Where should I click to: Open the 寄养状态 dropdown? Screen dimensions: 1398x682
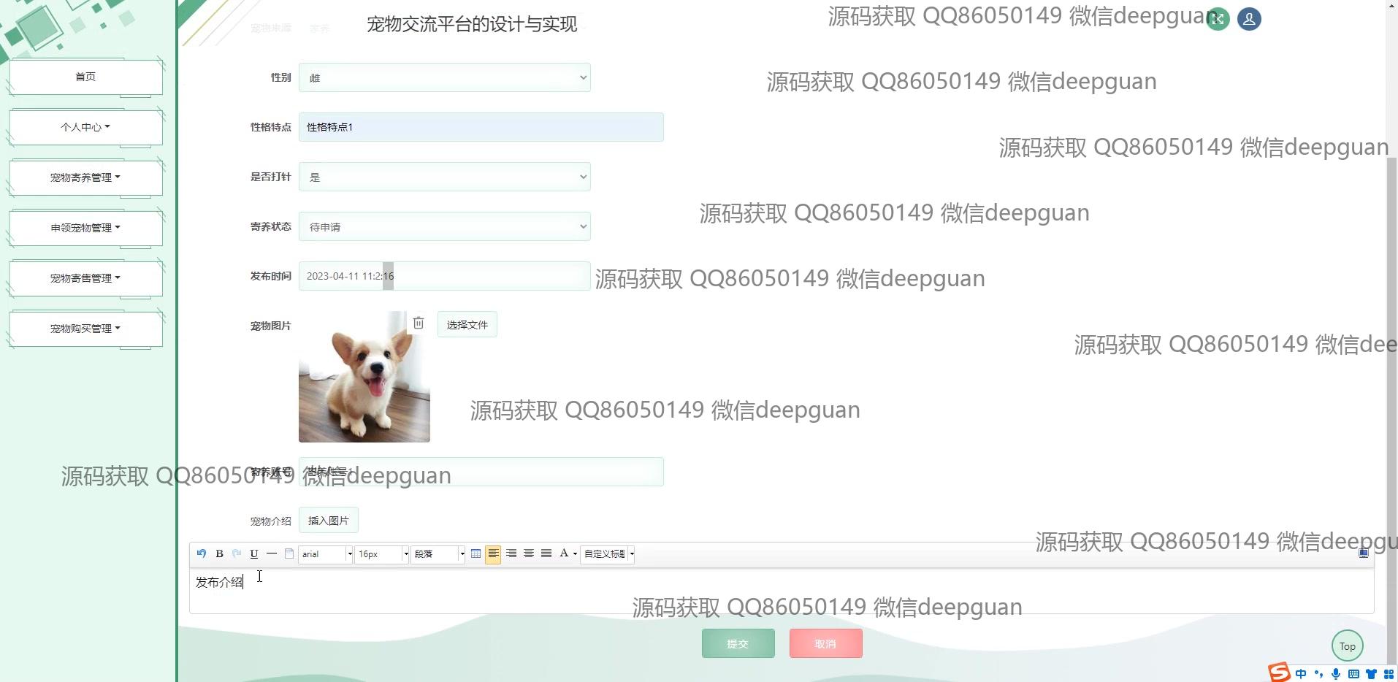tap(444, 227)
